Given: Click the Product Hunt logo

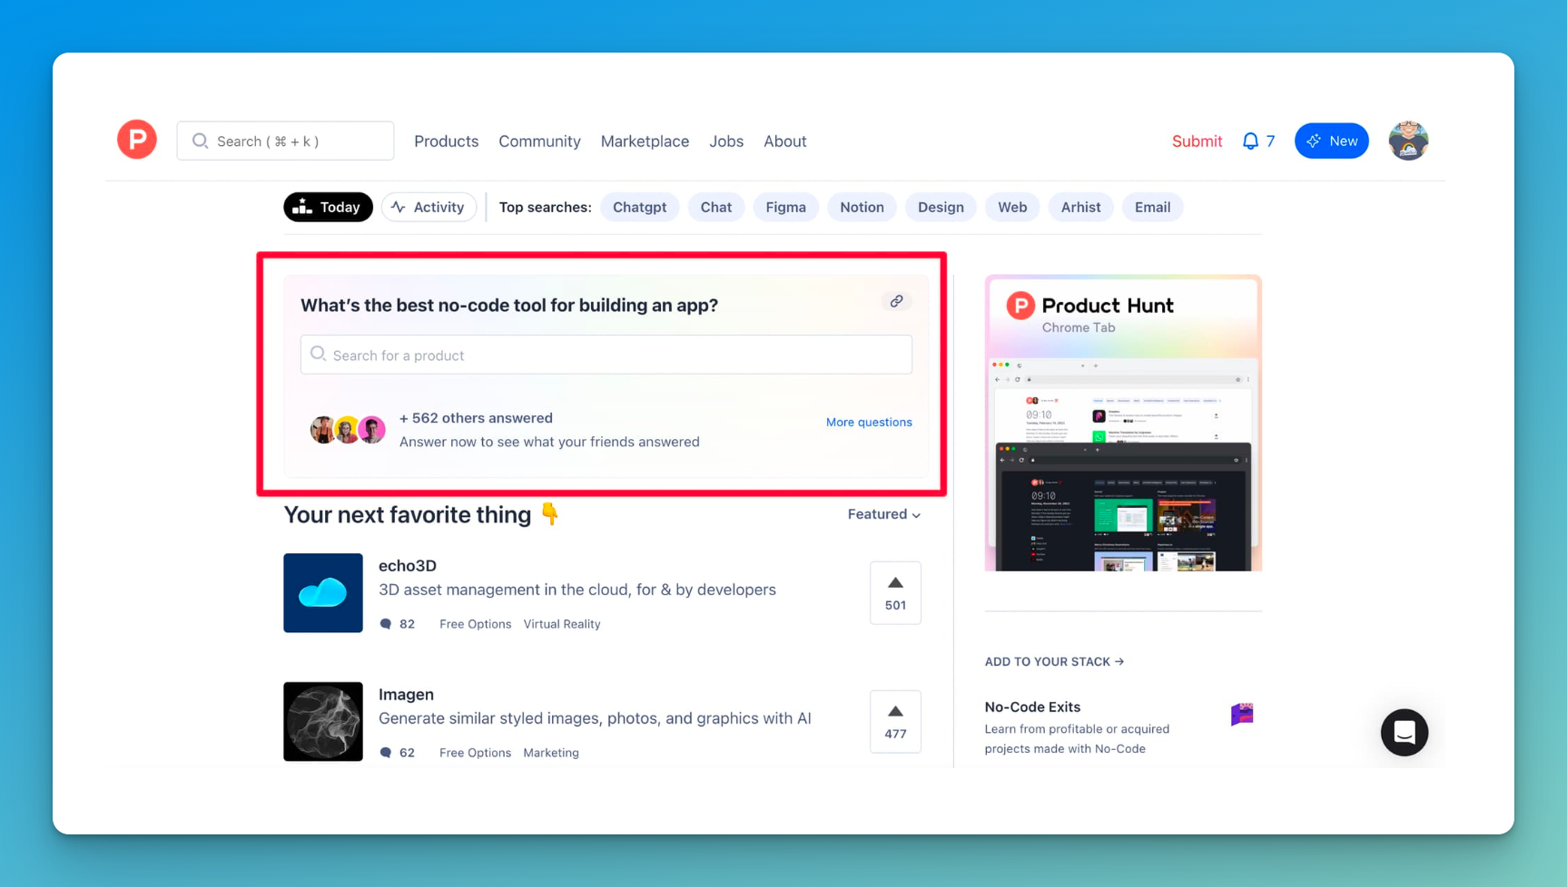Looking at the screenshot, I should [x=137, y=140].
